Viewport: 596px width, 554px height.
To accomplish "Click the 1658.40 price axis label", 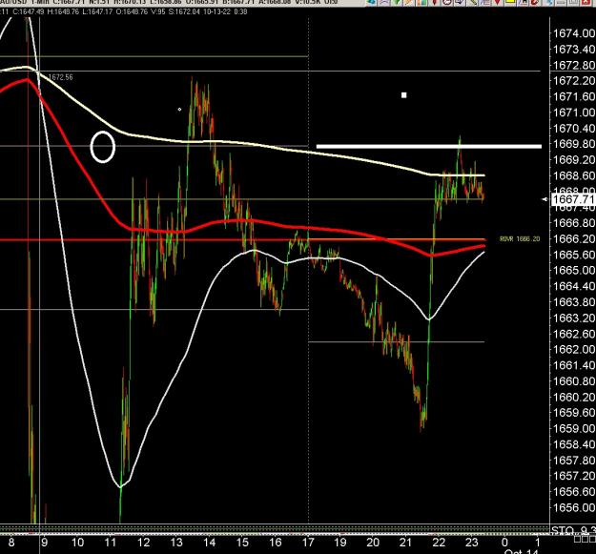I will [573, 444].
